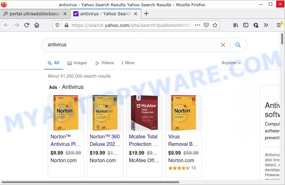285x185 pixels.
Task: Click Virus Removal Norton product image
Action: click(184, 113)
